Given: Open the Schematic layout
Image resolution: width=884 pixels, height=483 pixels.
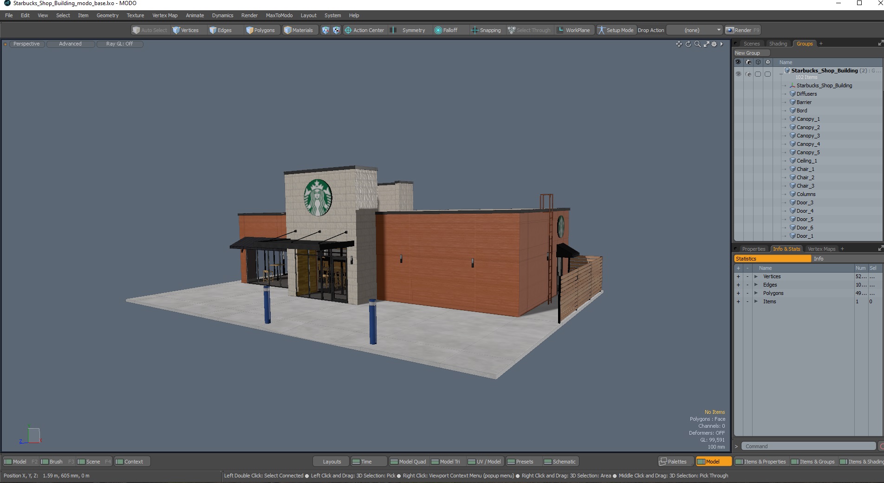Looking at the screenshot, I should point(560,462).
